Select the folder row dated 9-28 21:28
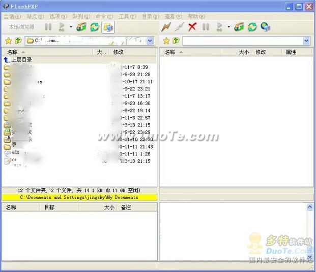 coord(79,75)
